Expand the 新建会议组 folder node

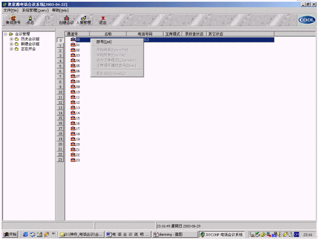(11, 44)
